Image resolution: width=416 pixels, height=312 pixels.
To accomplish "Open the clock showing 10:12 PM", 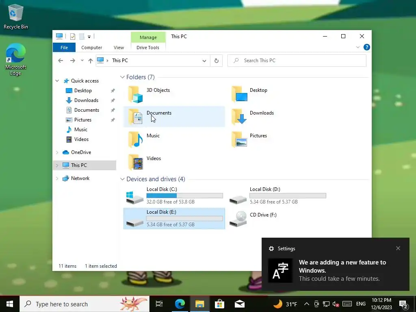I will pyautogui.click(x=381, y=304).
